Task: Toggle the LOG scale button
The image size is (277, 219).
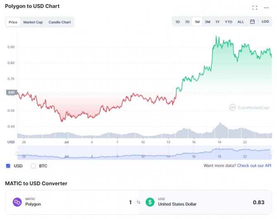Action: (265, 22)
